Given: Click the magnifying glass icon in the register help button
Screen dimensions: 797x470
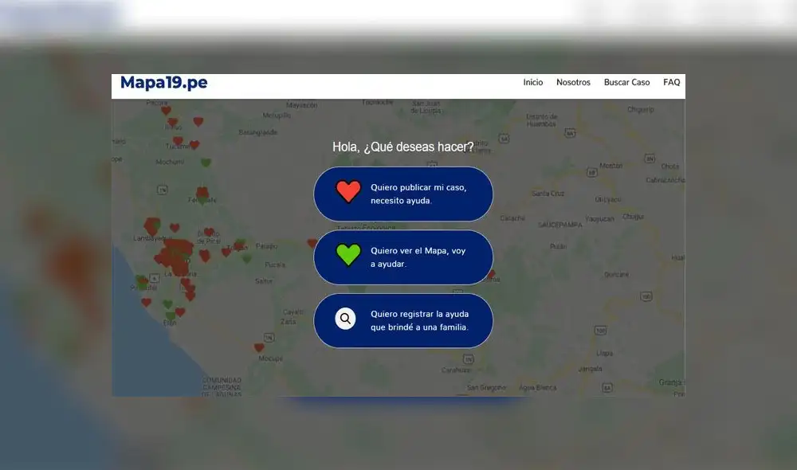Looking at the screenshot, I should pos(345,319).
